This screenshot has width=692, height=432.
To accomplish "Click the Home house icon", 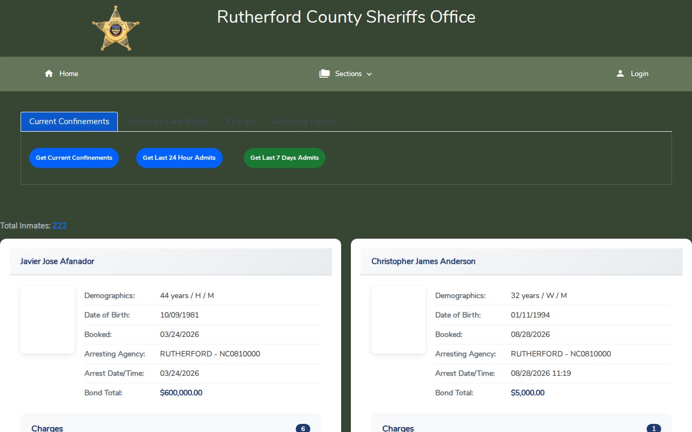I will (49, 73).
